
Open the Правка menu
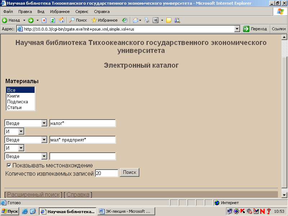(x=25, y=12)
